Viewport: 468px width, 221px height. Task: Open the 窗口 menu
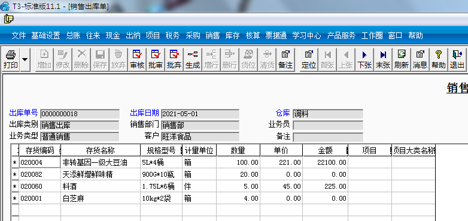[x=395, y=36]
